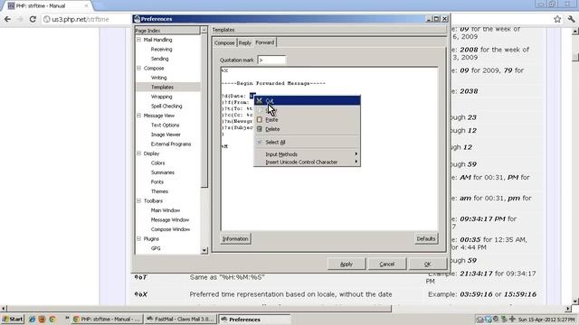579x325 pixels.
Task: Select Sending in the page index
Action: [159, 59]
